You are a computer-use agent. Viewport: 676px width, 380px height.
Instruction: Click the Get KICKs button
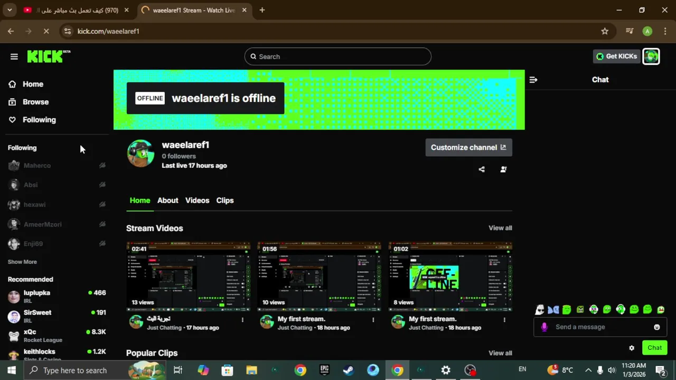(x=616, y=56)
